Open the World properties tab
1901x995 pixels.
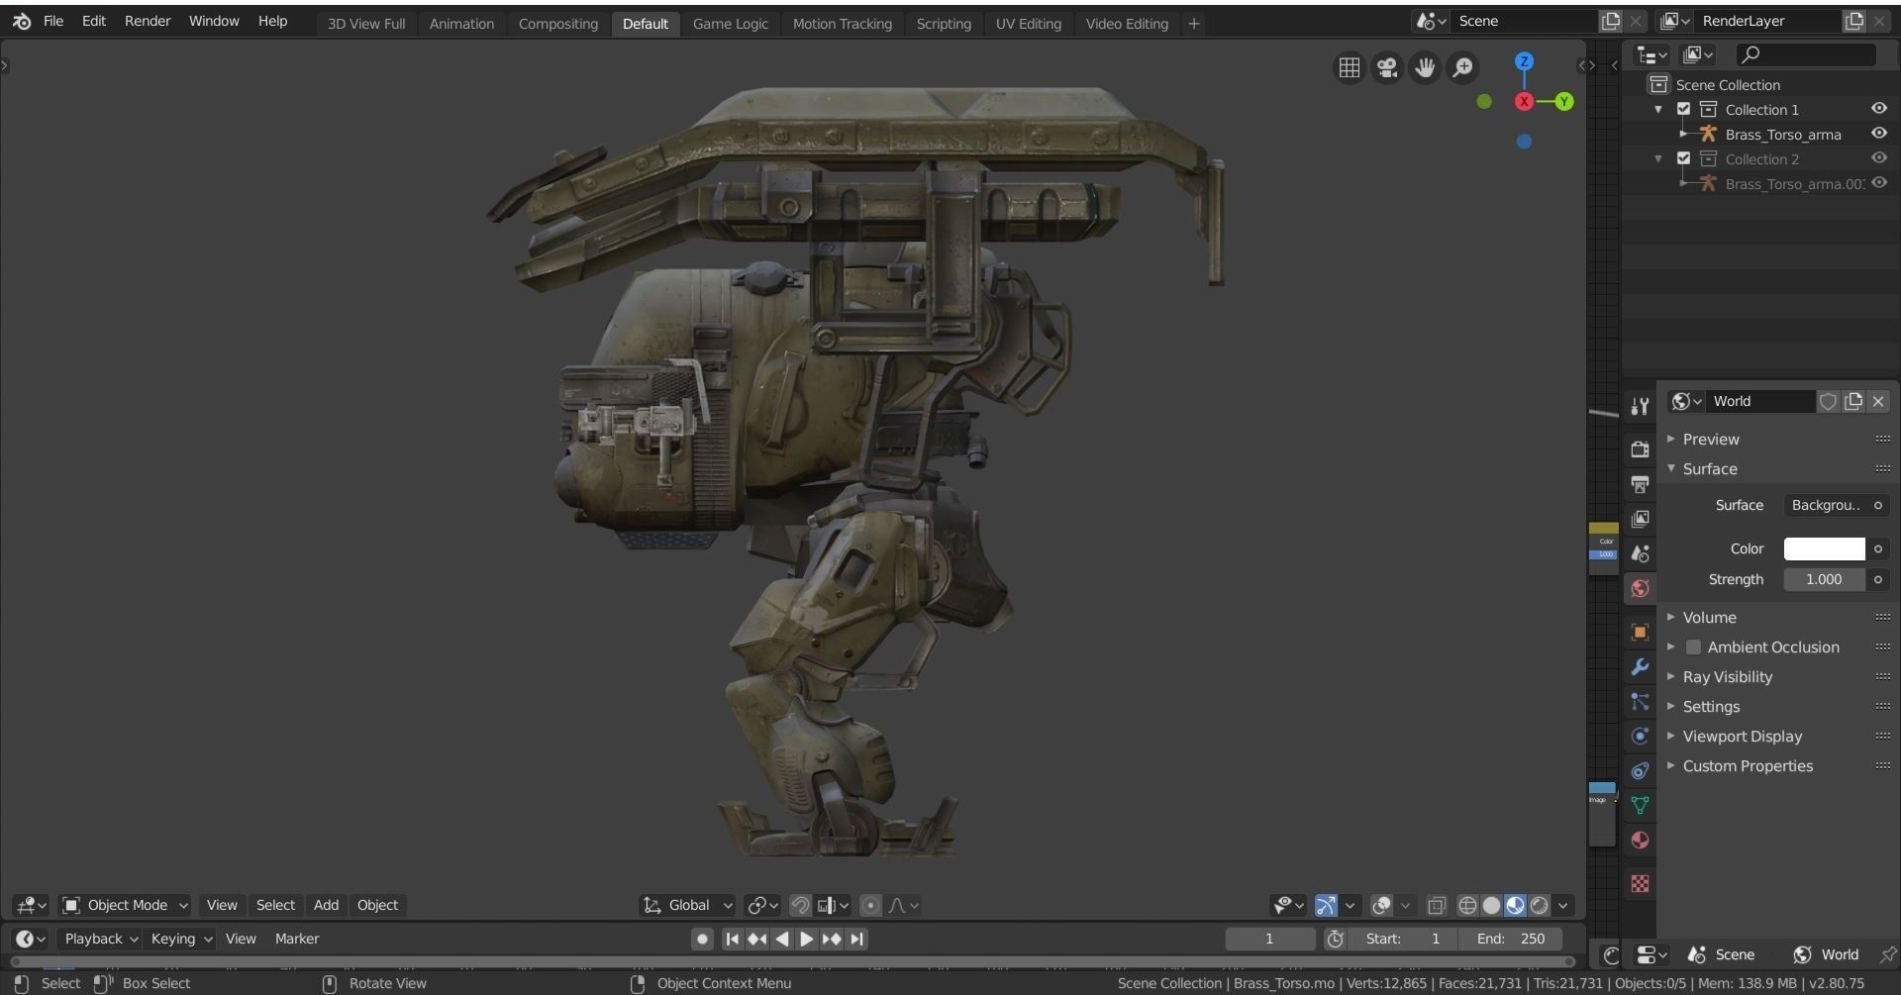(x=1640, y=589)
